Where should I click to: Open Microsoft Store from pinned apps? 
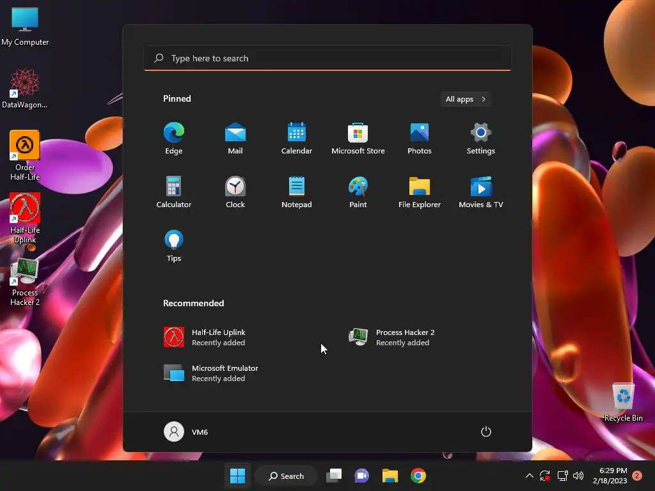(358, 139)
